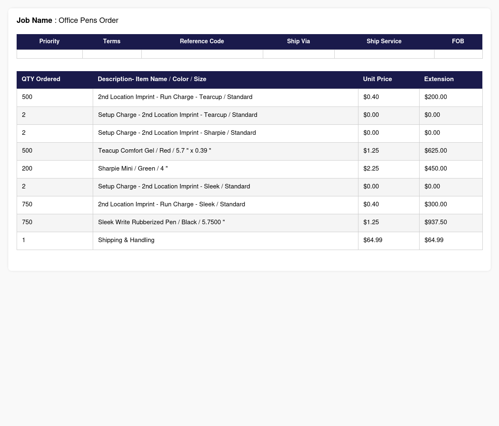
Task: Click the Extension column header
Action: pos(451,79)
